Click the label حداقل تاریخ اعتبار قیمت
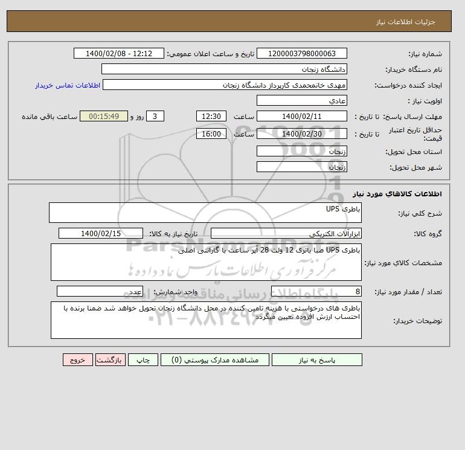This screenshot has height=450, width=465. [x=415, y=134]
